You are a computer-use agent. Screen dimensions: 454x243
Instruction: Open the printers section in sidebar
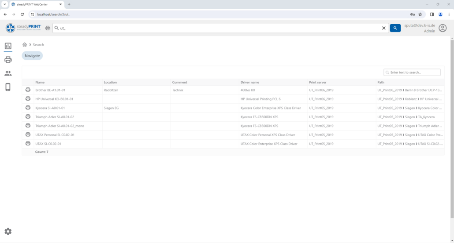(8, 60)
